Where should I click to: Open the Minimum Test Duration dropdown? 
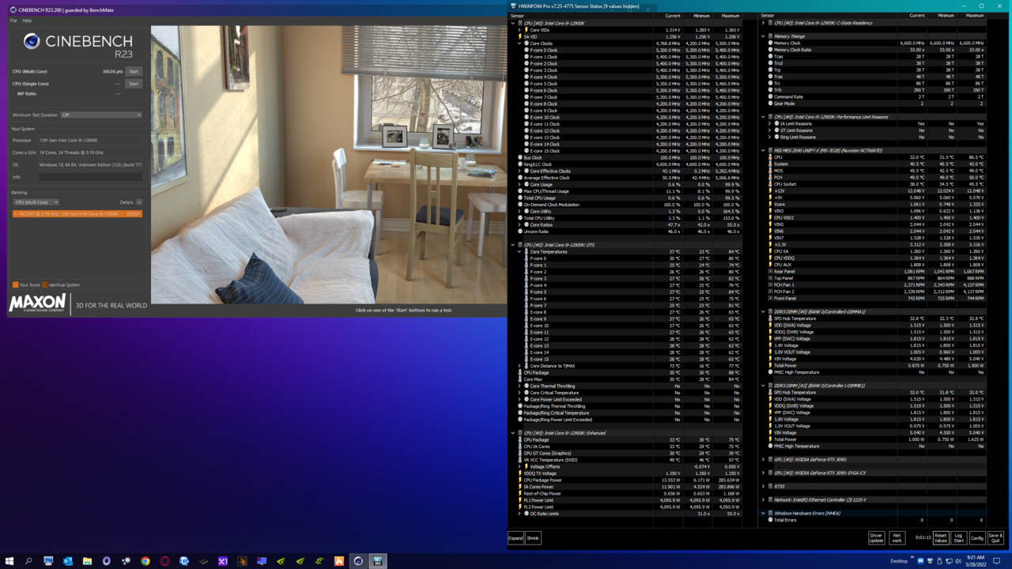[101, 115]
